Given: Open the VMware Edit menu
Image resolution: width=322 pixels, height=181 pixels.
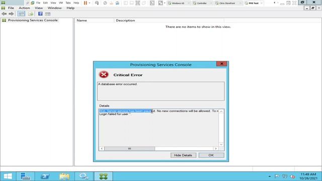Looking at the screenshot, I should [x=45, y=3].
